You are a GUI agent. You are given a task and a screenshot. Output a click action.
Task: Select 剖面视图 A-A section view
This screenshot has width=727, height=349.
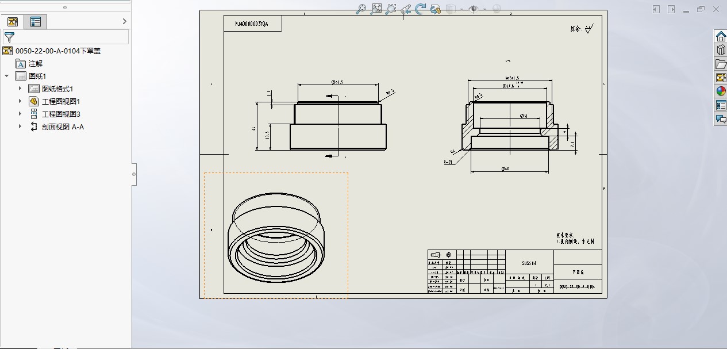[63, 126]
